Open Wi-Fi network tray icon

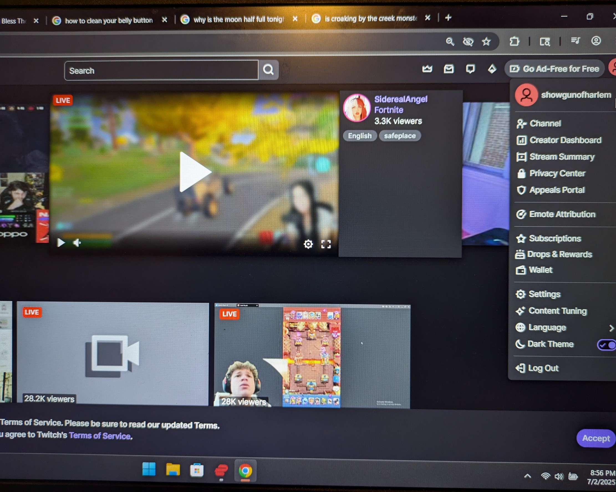tap(545, 476)
